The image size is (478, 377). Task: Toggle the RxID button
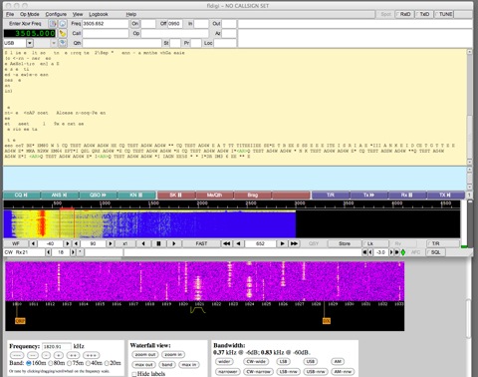(403, 14)
